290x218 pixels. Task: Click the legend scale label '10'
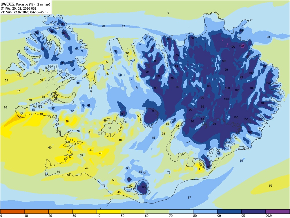click(x=26, y=216)
